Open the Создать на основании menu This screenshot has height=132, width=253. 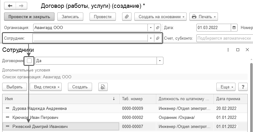(160, 17)
